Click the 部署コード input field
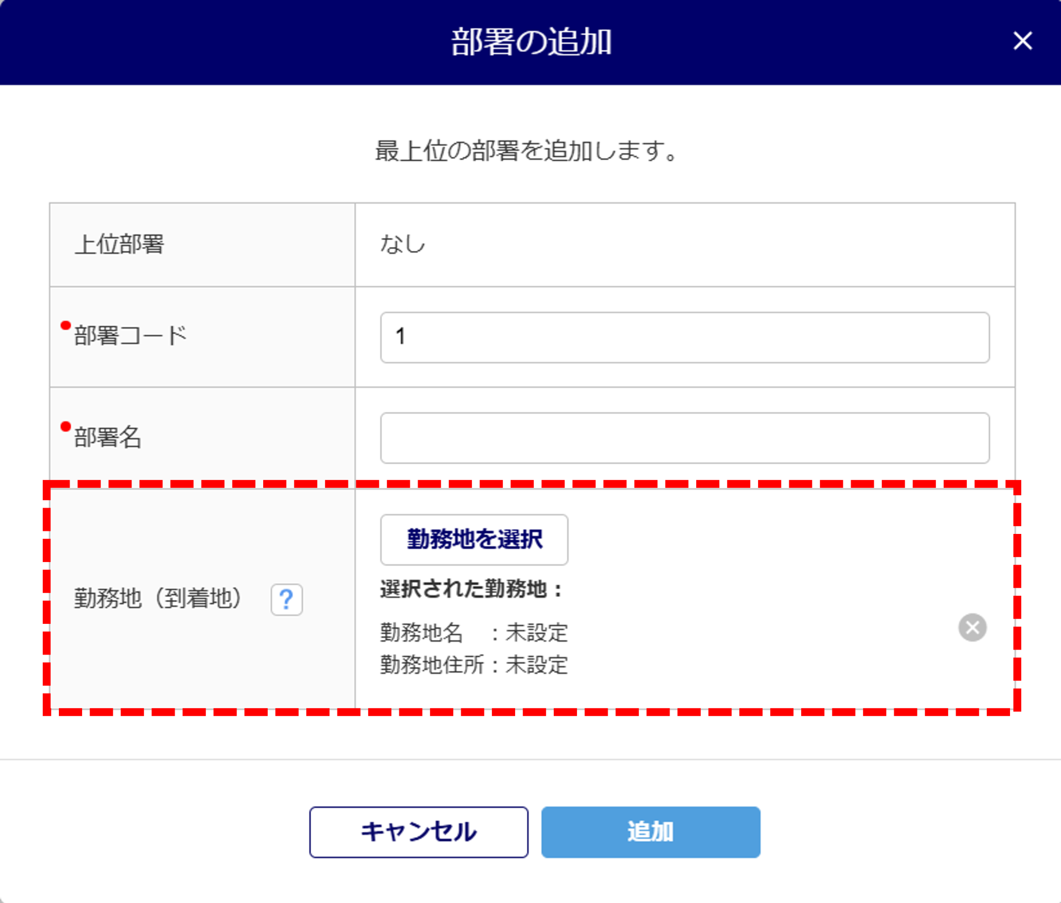 click(x=684, y=337)
